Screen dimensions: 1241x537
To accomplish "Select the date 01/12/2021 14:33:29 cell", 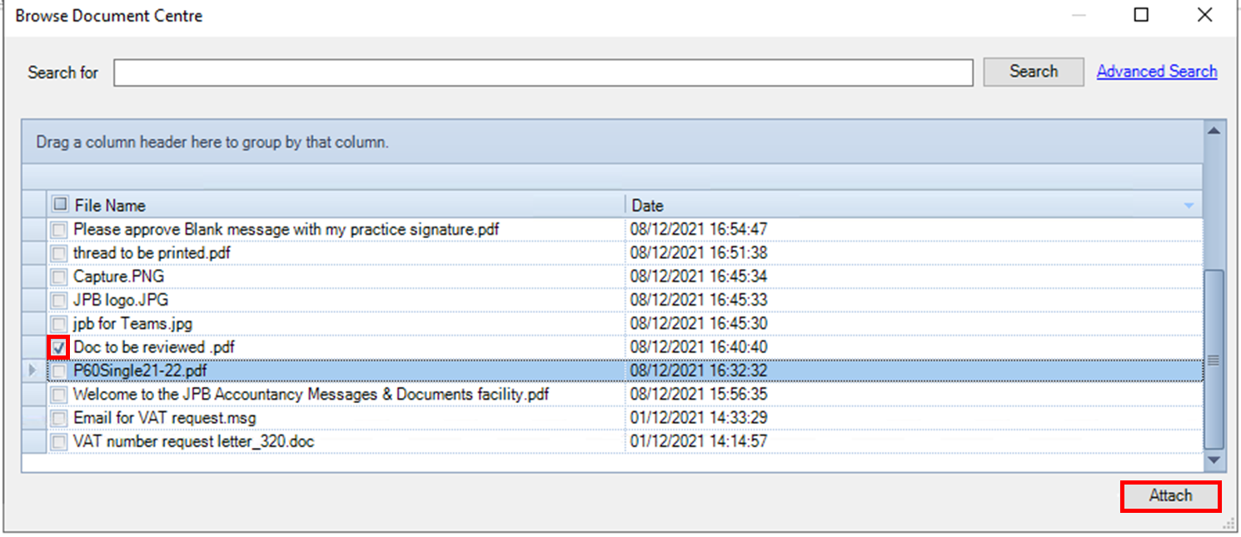I will point(914,418).
